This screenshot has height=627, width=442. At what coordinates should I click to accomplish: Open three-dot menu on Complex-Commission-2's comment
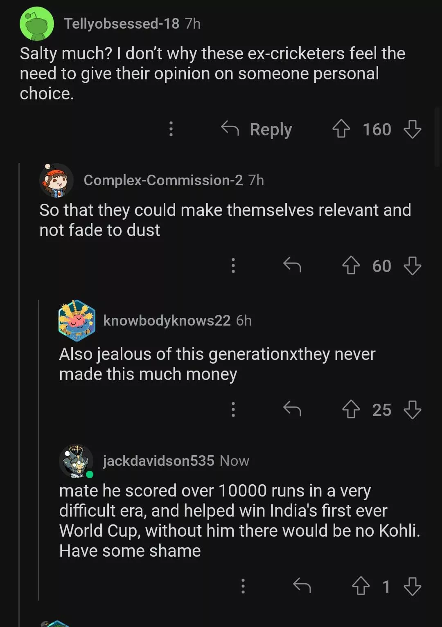233,265
